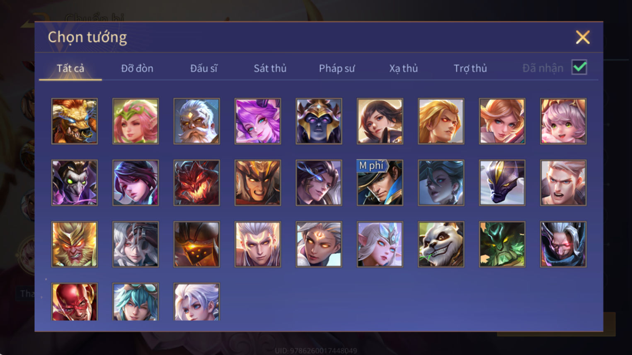Pick the white-bearded old man hero
The height and width of the screenshot is (355, 632).
(x=196, y=121)
